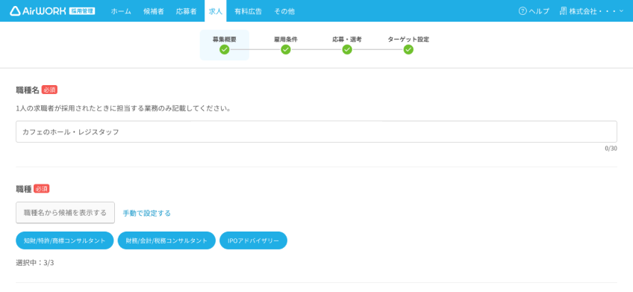Click the 0/30 character counter

pos(611,148)
